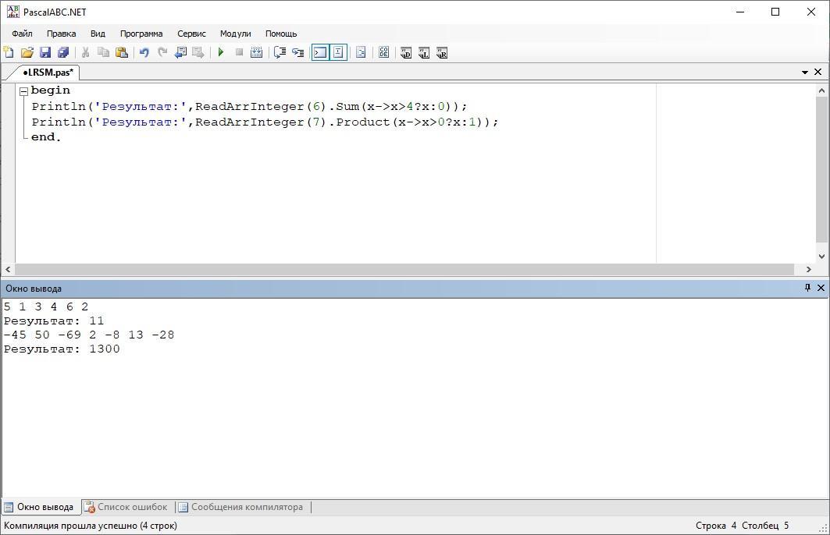Click the D form designer icon
Image resolution: width=830 pixels, height=535 pixels.
click(406, 52)
